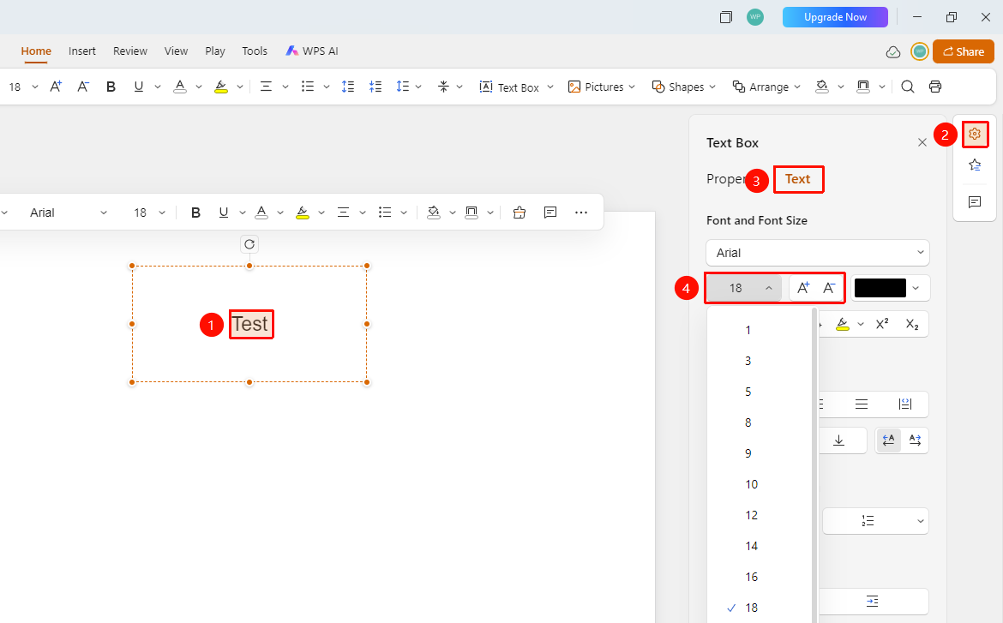Click the rotate handle above the text box
The image size is (1003, 623).
click(249, 244)
